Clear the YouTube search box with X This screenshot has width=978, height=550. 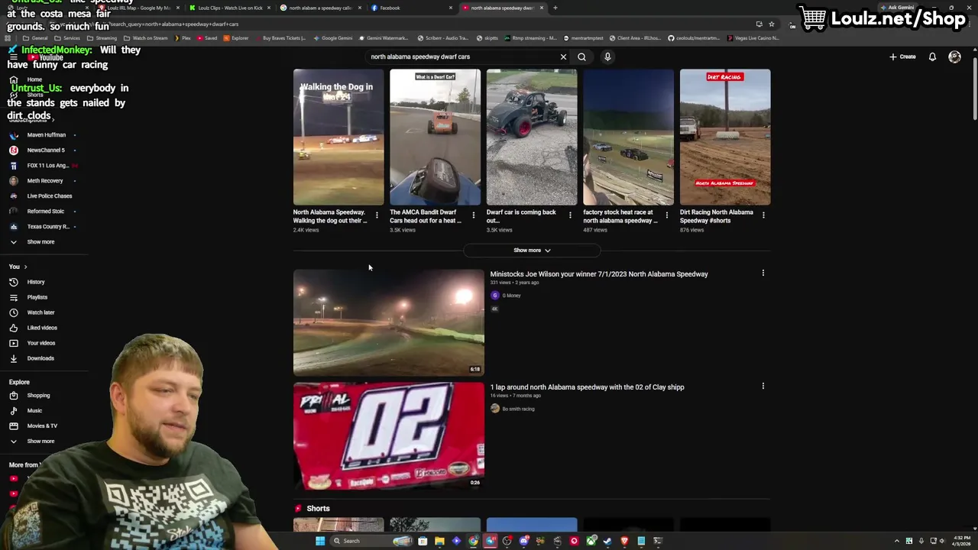pos(563,57)
